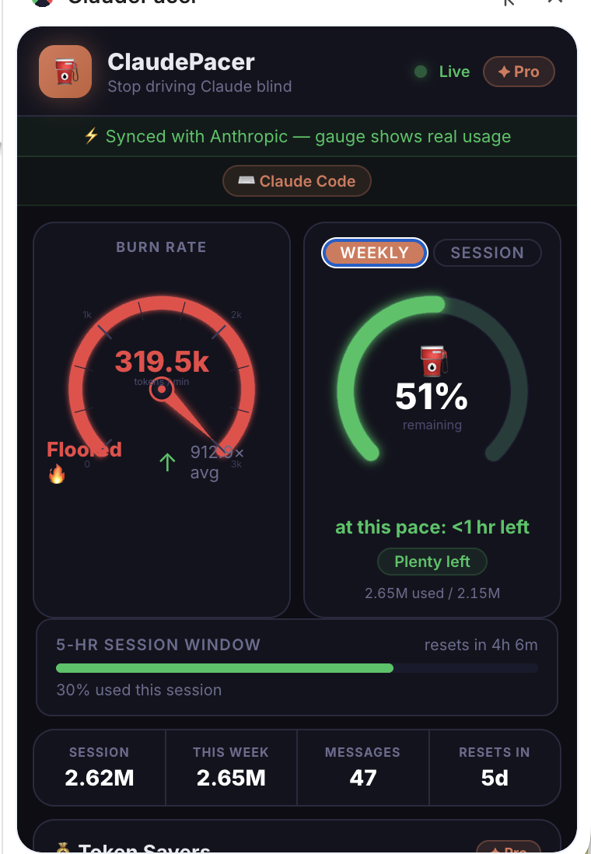
Task: Click the 5-hr session progress bar
Action: click(296, 667)
